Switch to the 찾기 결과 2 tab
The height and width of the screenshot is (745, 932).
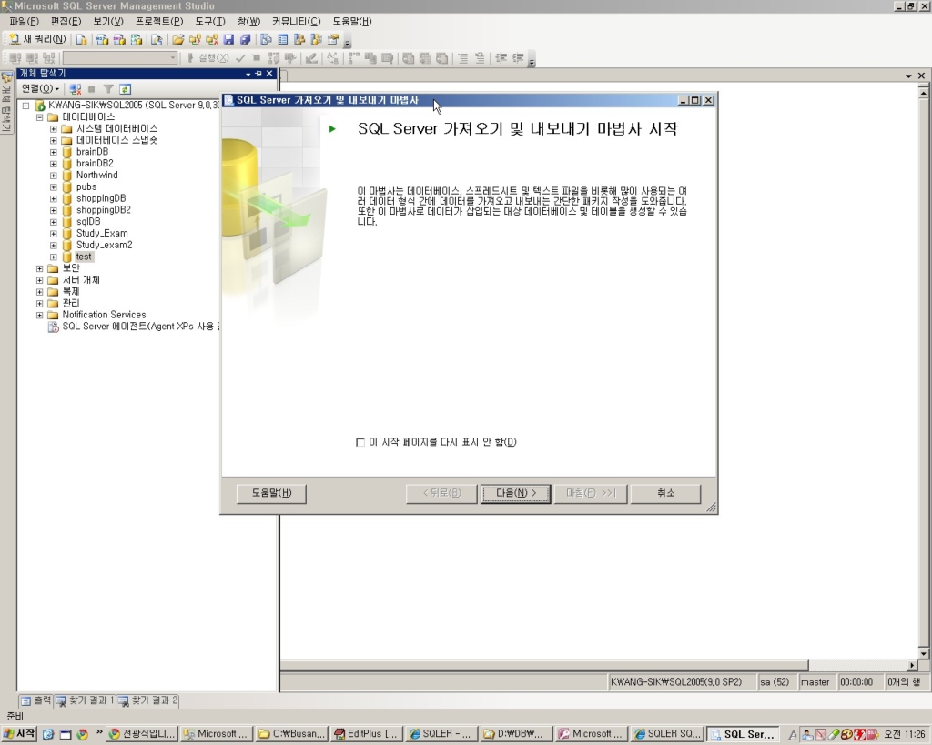148,701
